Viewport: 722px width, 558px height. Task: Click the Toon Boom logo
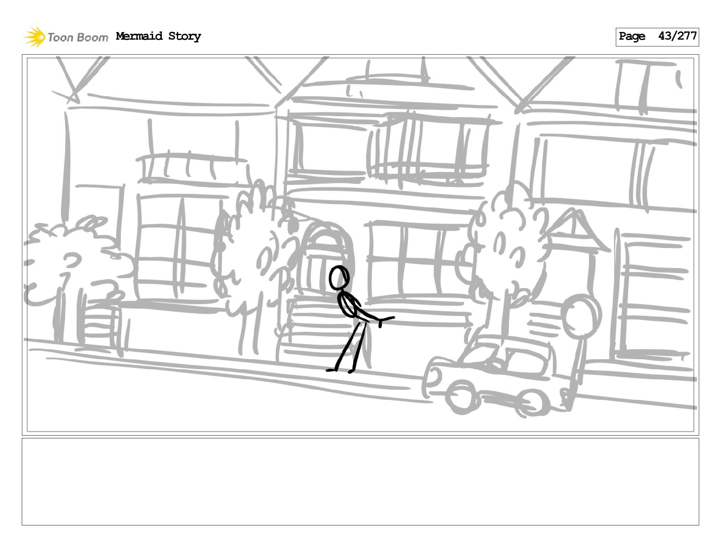[66, 37]
